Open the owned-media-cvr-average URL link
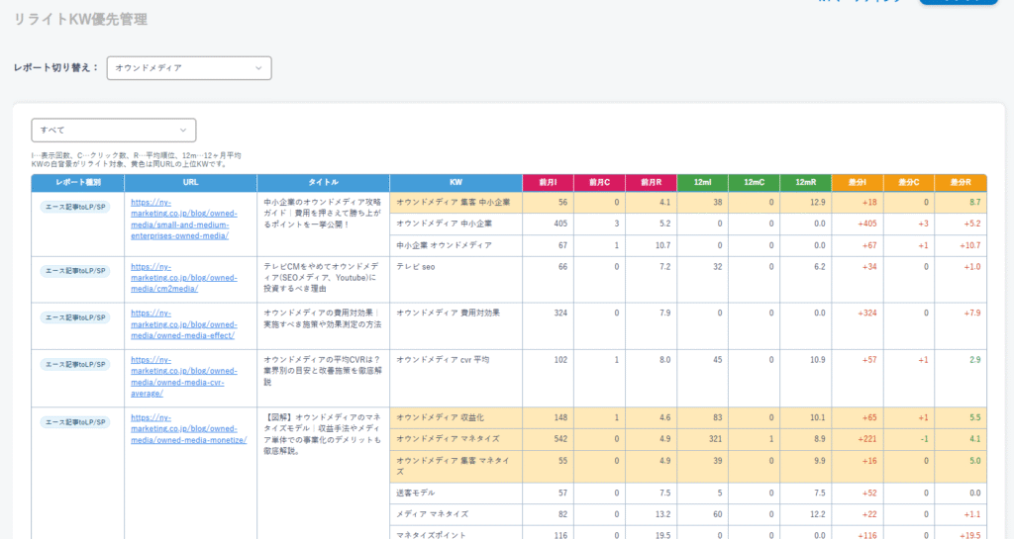Viewport: 1014px width, 539px height. pos(183,377)
